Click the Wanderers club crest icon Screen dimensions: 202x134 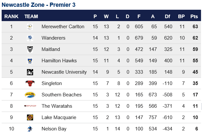click(30, 38)
